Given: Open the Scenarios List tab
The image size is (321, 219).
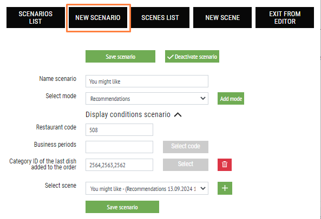Looking at the screenshot, I should click(x=36, y=18).
